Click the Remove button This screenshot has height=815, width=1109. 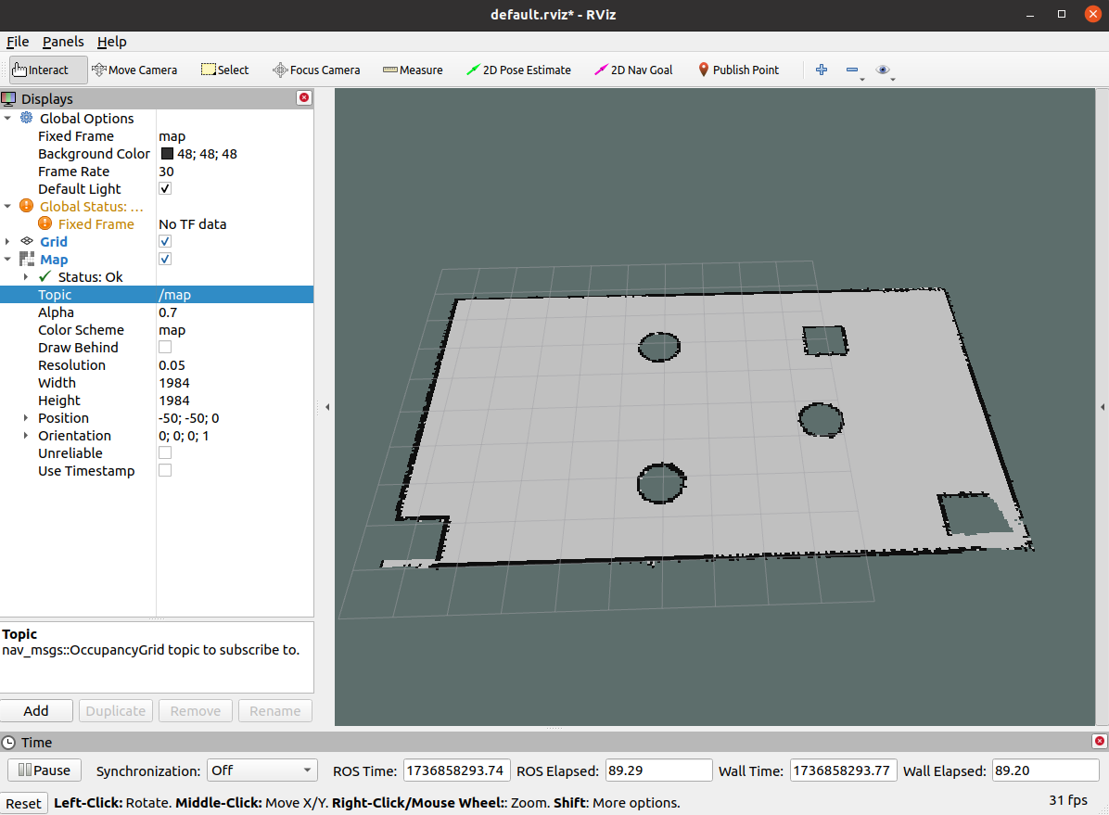[196, 711]
